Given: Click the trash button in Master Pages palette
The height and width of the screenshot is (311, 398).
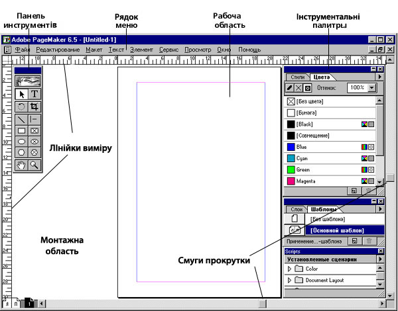Looking at the screenshot, I should [x=369, y=241].
